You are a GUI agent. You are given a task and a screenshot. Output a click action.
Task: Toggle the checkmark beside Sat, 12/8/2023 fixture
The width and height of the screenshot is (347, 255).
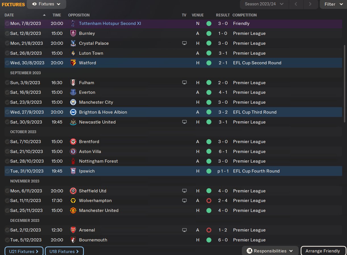(7, 33)
